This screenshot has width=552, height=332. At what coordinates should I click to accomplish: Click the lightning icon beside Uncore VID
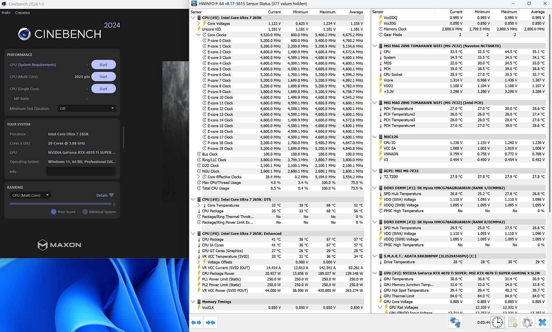tap(199, 29)
